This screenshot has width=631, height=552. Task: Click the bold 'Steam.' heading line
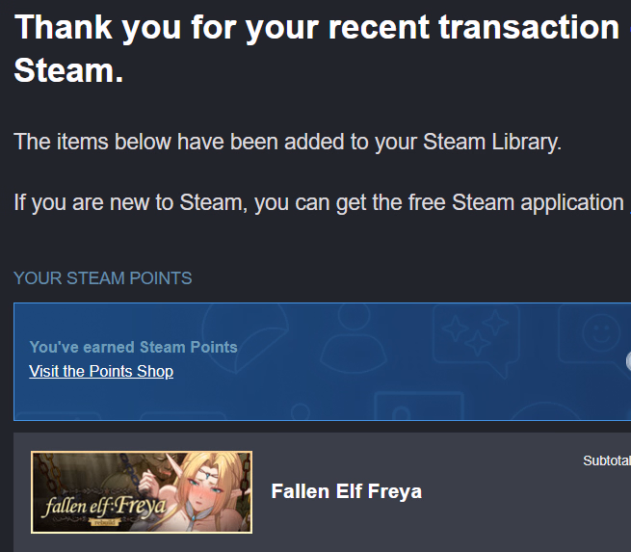click(68, 70)
